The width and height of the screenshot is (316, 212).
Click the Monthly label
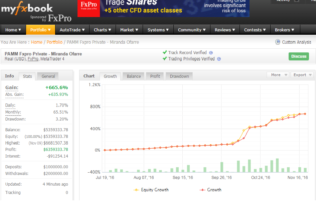point(13,112)
